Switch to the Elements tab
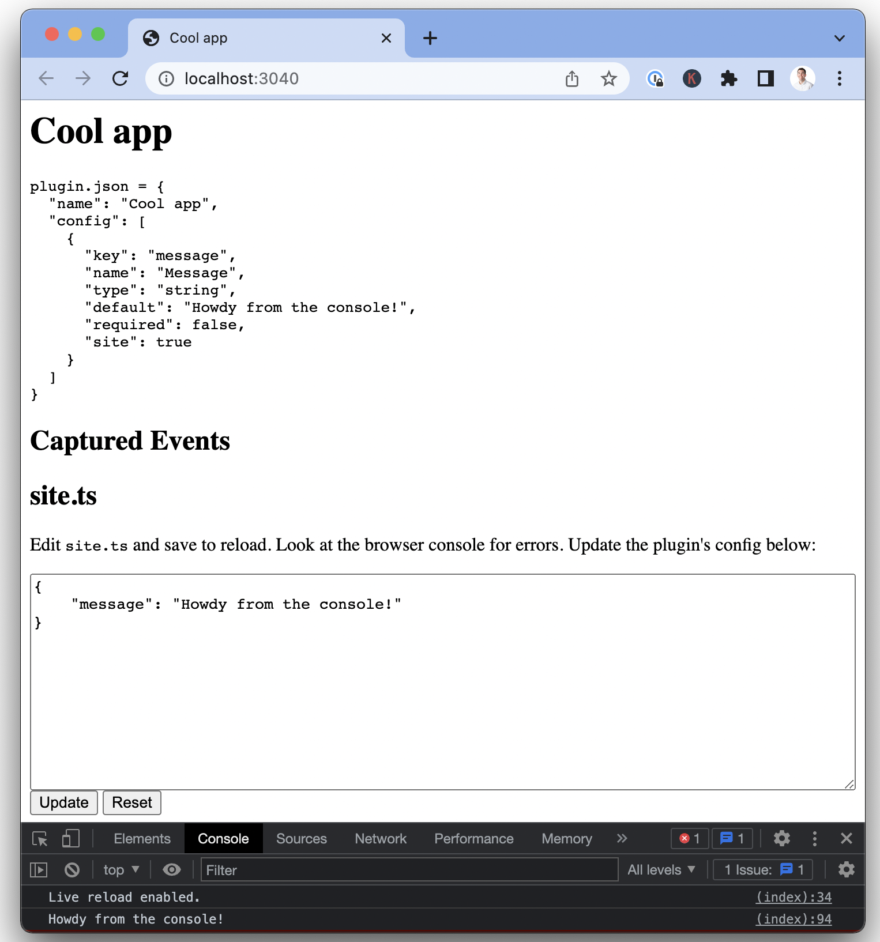 pos(142,838)
